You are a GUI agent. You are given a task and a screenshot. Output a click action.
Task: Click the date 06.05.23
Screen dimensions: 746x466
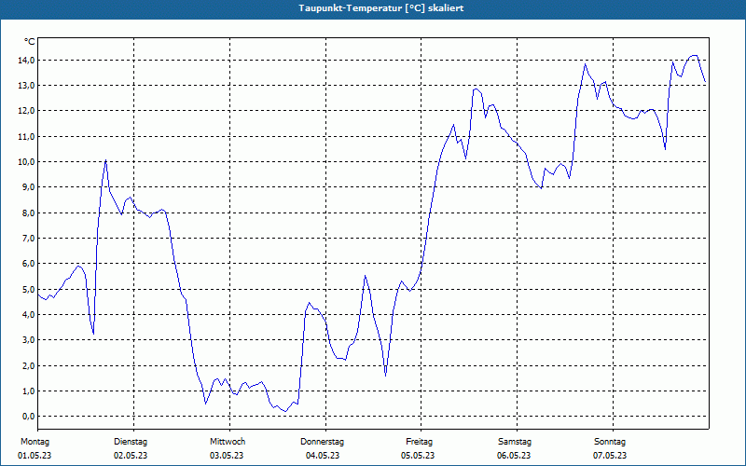point(514,456)
